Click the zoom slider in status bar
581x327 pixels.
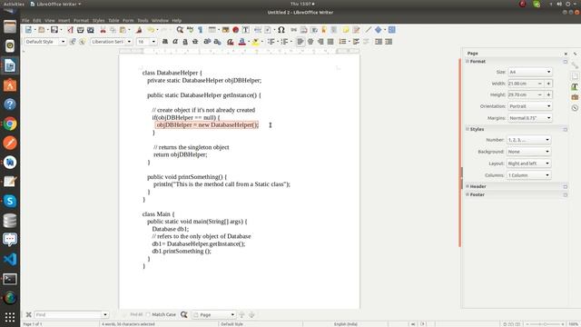[545, 324]
